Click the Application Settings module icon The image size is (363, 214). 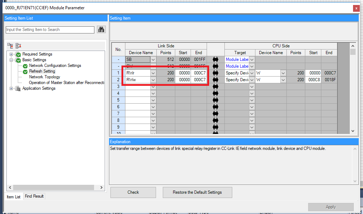coord(18,88)
